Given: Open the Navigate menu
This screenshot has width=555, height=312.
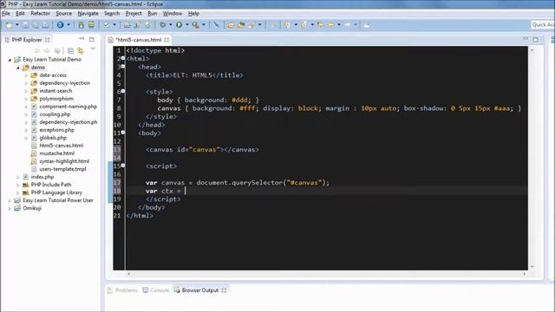Looking at the screenshot, I should pyautogui.click(x=88, y=14).
